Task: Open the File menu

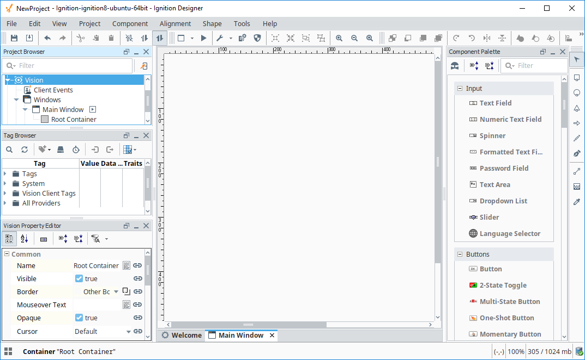Action: tap(11, 23)
